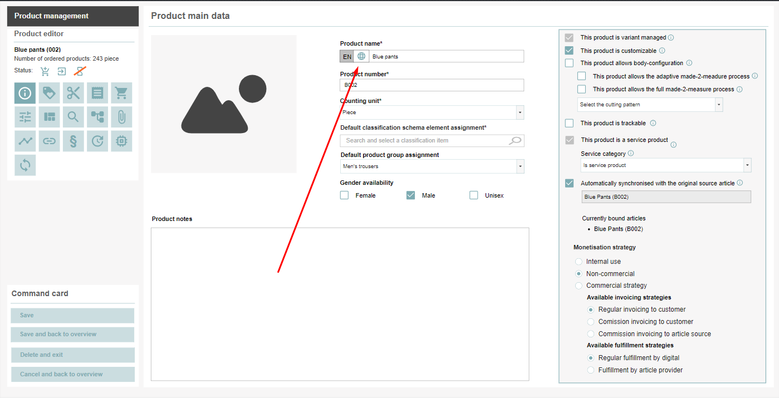Select Commercial strategy radio button

coord(579,286)
